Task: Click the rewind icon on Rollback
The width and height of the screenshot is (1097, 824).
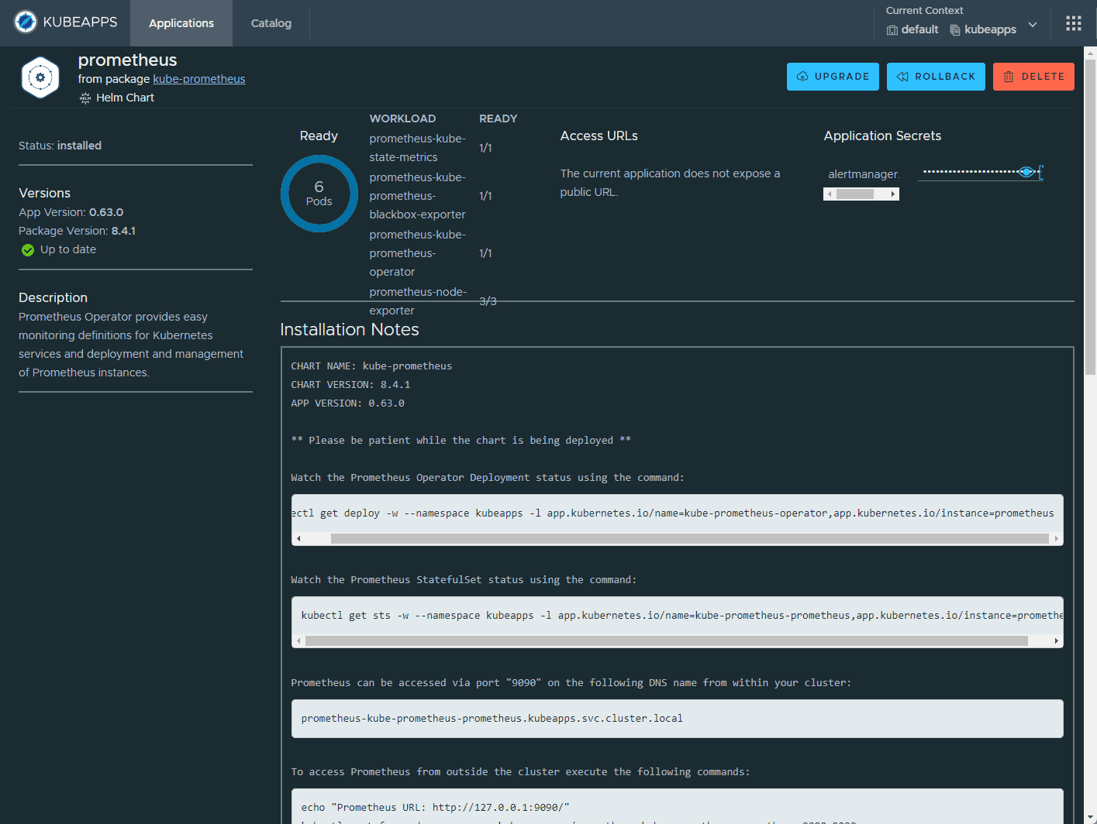Action: click(902, 77)
